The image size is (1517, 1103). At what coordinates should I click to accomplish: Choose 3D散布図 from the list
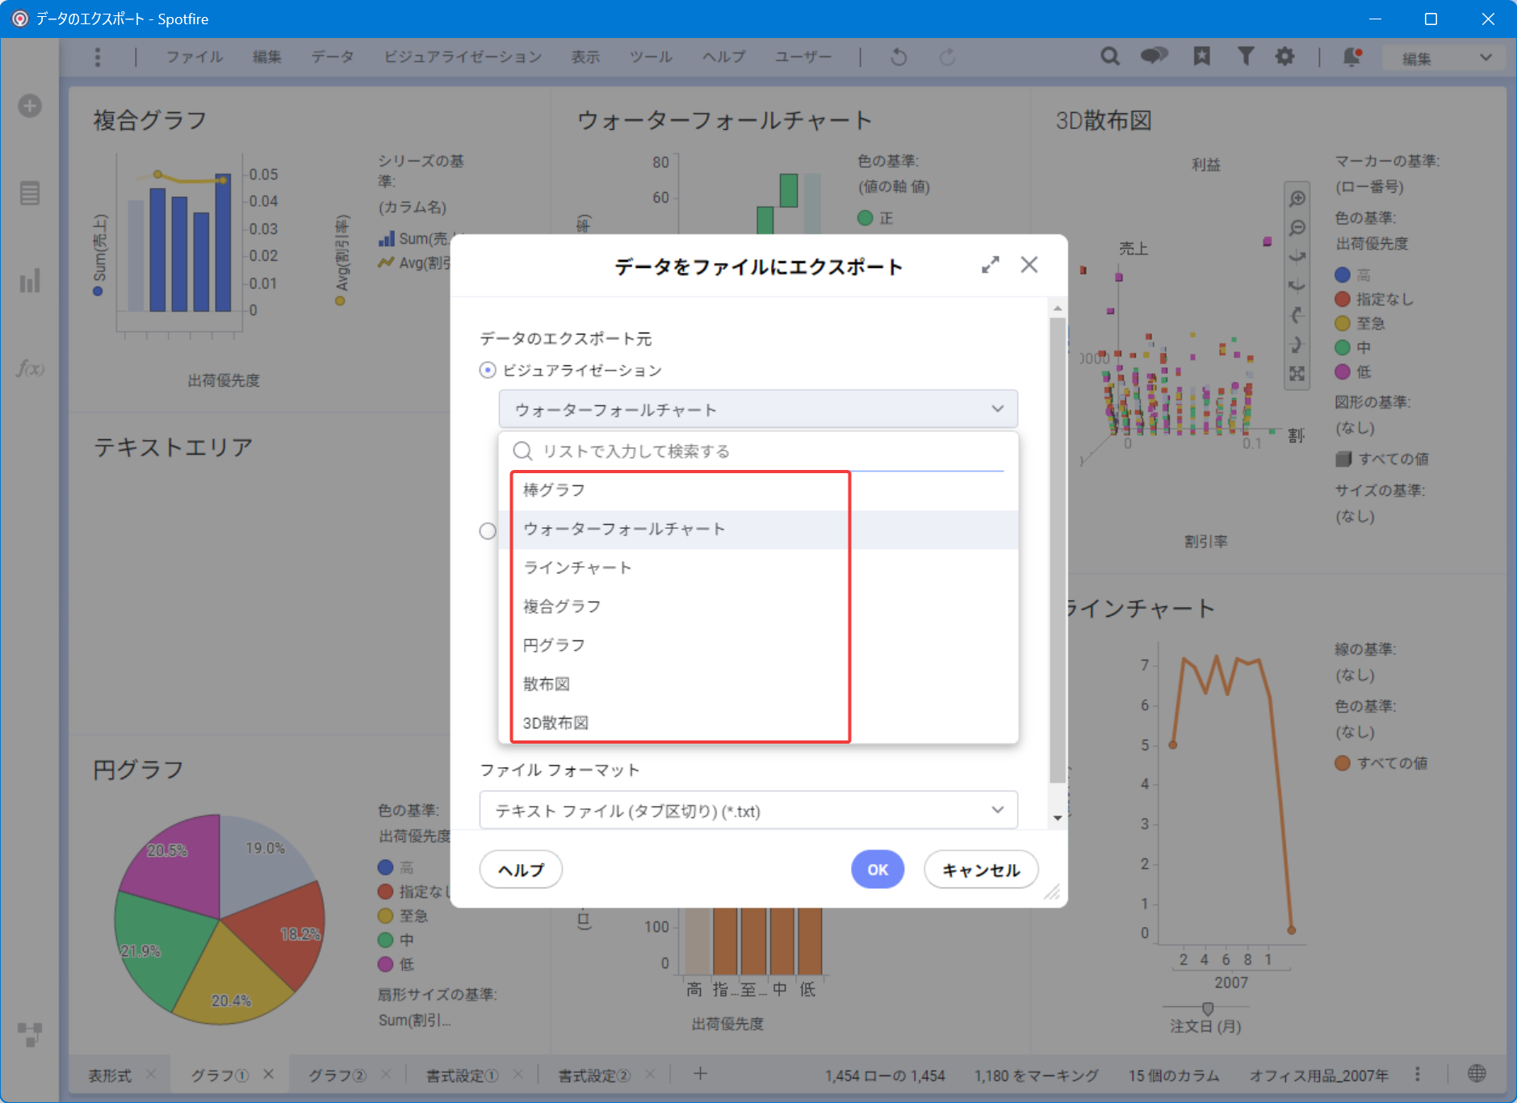tap(758, 723)
